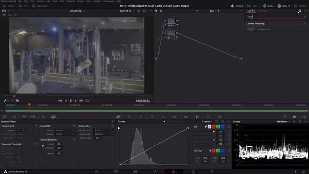Jump to last frame
Screen dimensions: 309x174
[81, 101]
